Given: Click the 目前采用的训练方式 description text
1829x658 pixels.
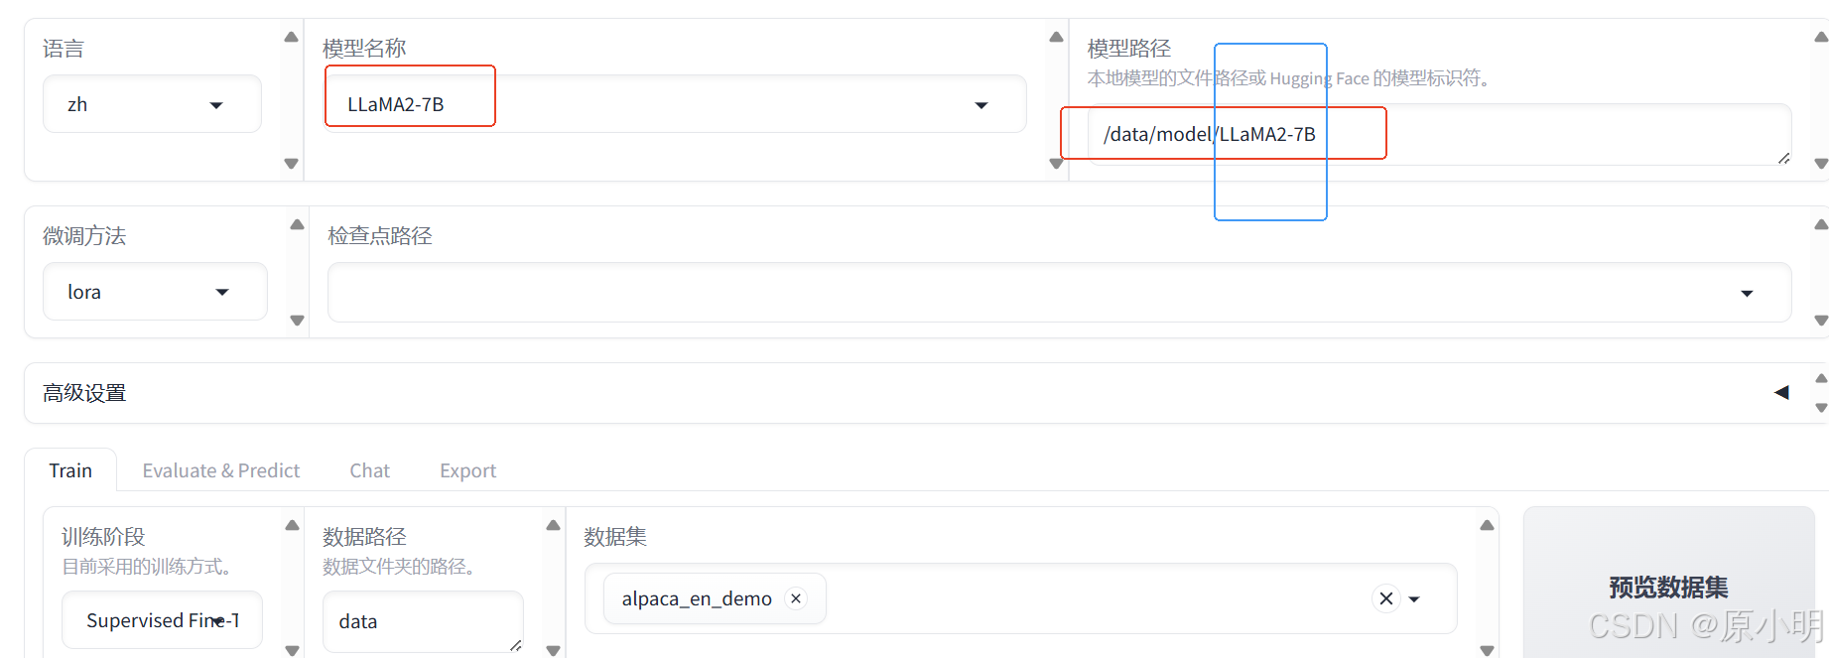Looking at the screenshot, I should pos(149,566).
